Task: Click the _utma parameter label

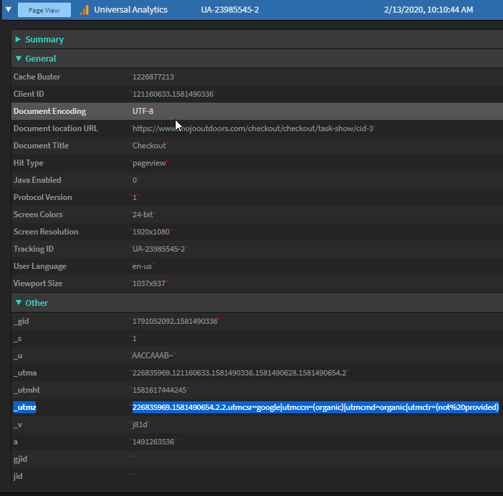Action: coord(25,373)
